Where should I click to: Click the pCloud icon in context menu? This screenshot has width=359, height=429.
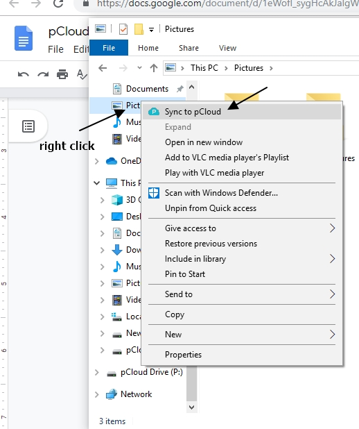click(154, 112)
